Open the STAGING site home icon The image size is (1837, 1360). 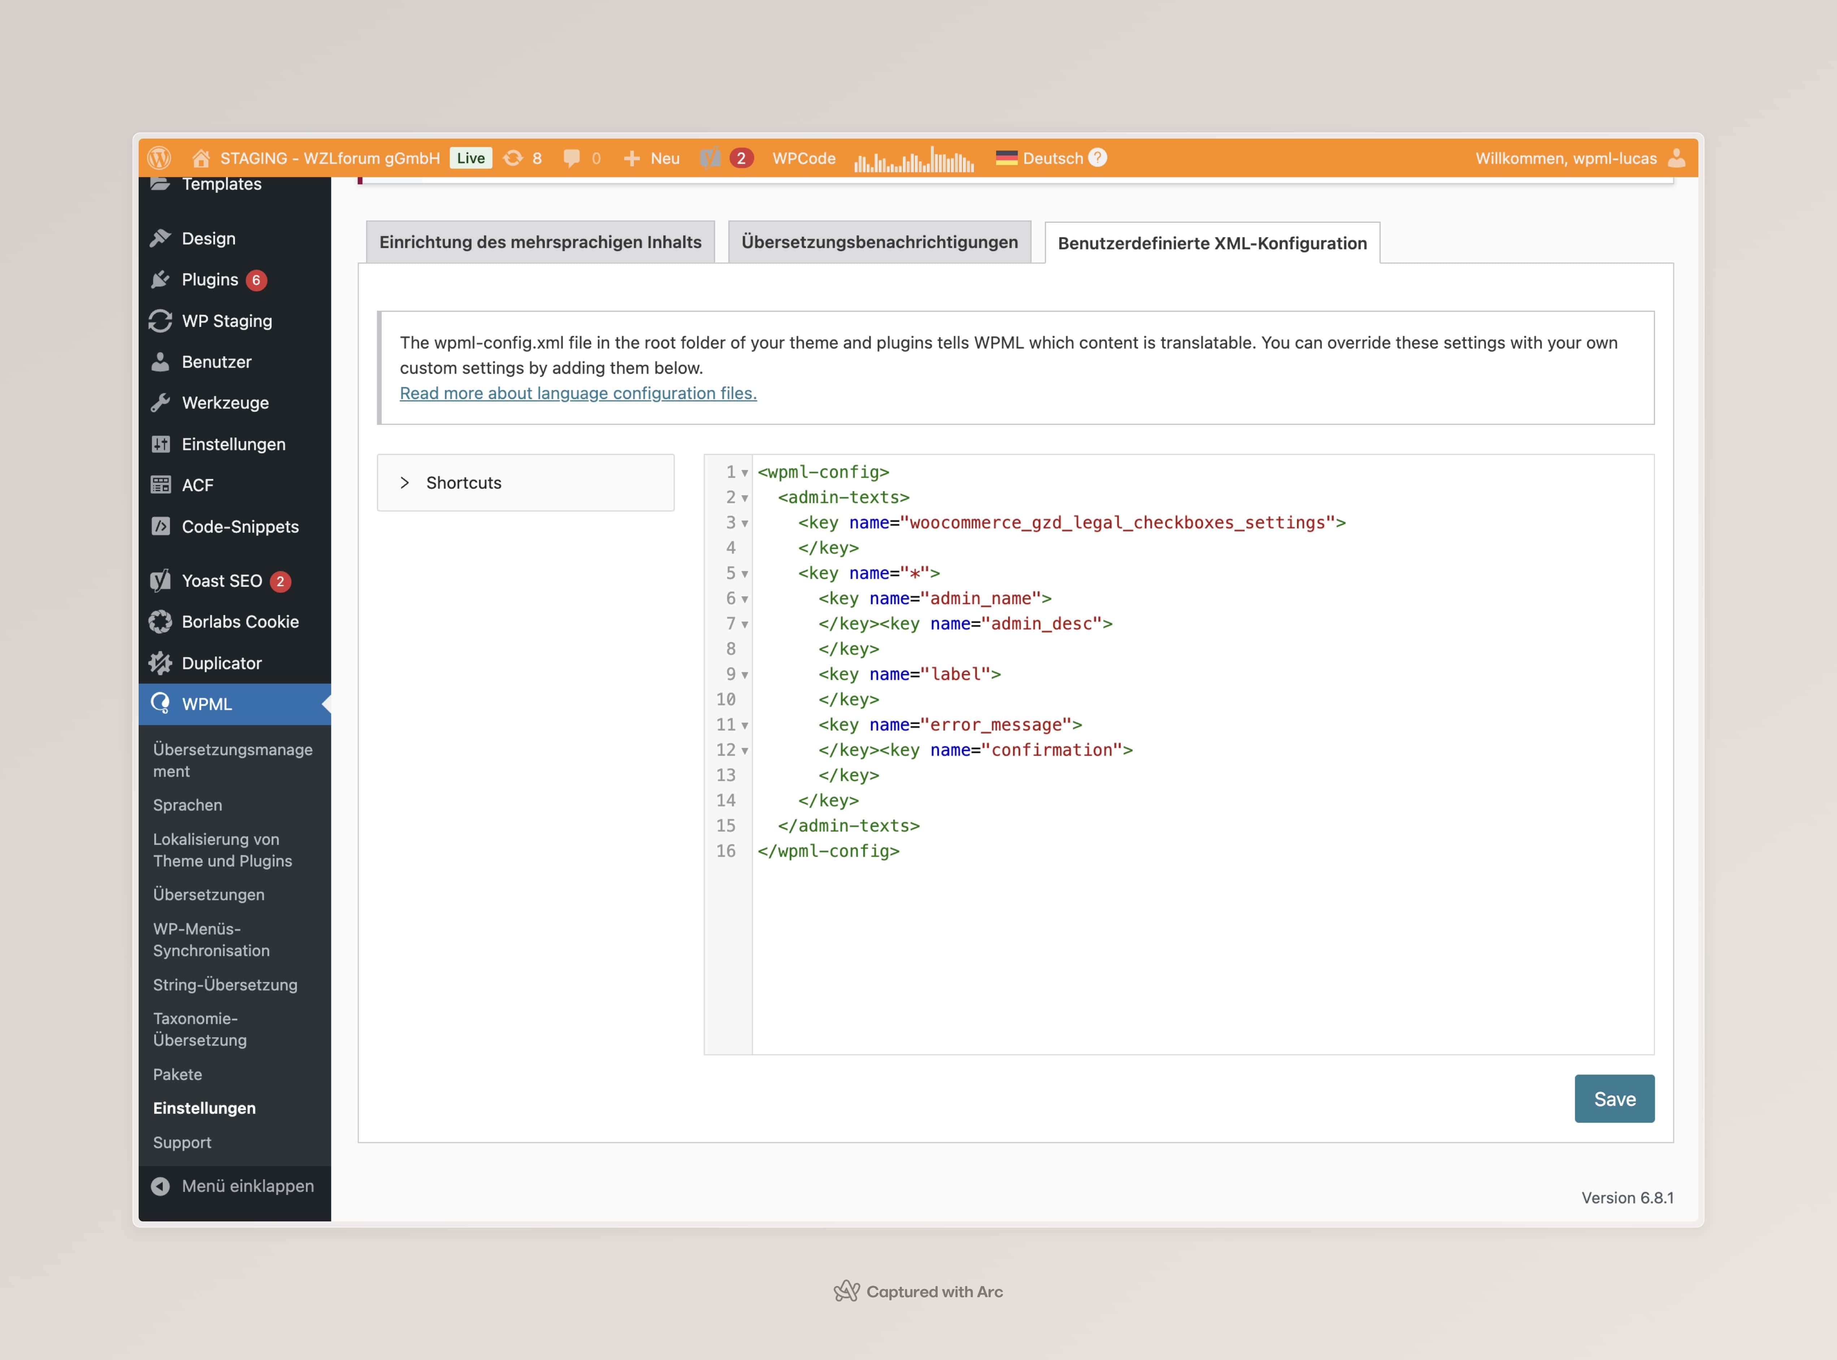pyautogui.click(x=201, y=158)
